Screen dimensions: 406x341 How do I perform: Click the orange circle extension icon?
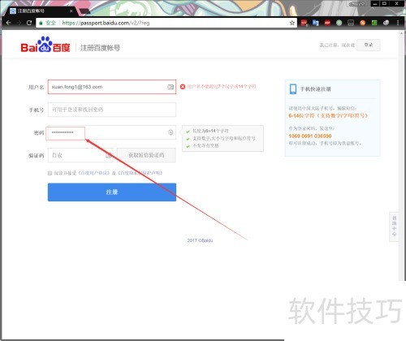362,23
